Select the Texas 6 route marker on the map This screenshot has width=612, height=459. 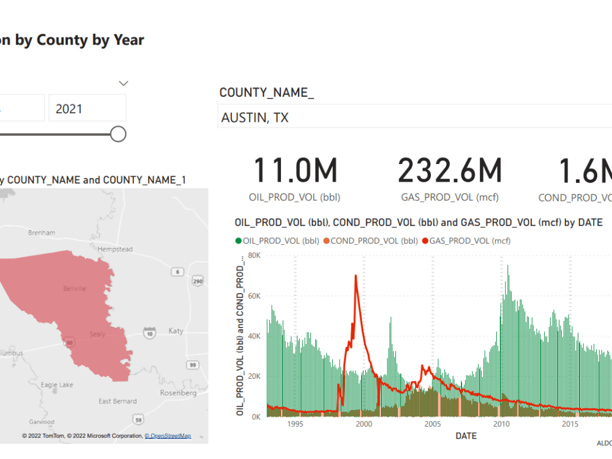coord(177,271)
